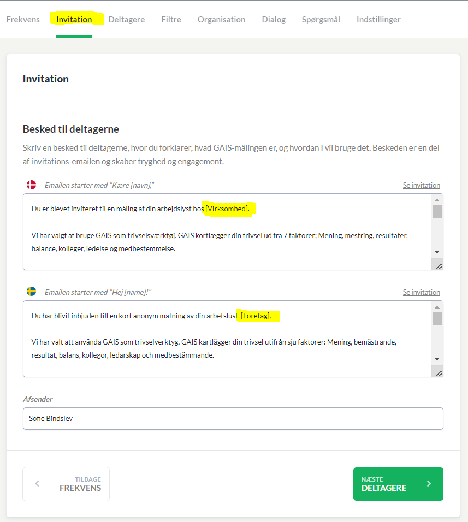Image resolution: width=468 pixels, height=522 pixels.
Task: Click the Danish message scrollbar thumb
Action: click(437, 212)
